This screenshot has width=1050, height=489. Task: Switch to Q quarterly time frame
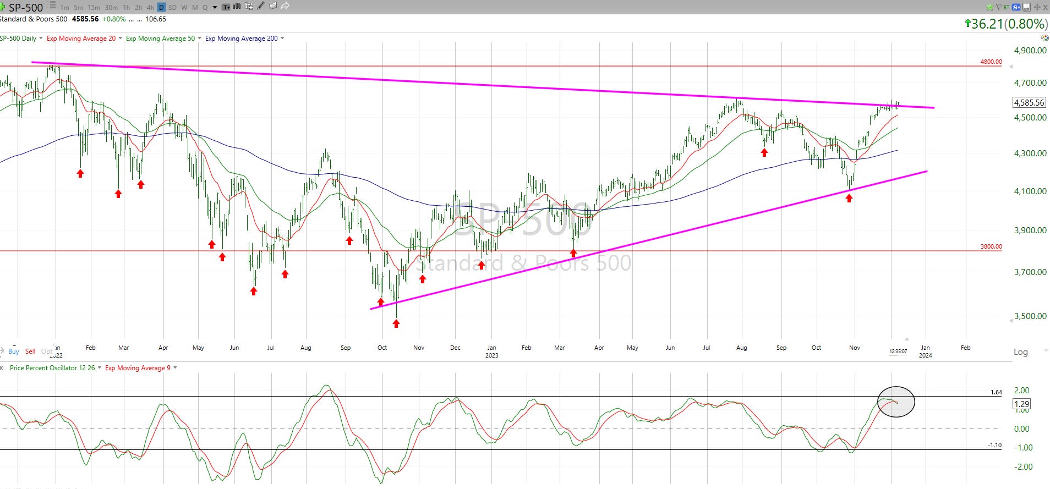point(205,8)
